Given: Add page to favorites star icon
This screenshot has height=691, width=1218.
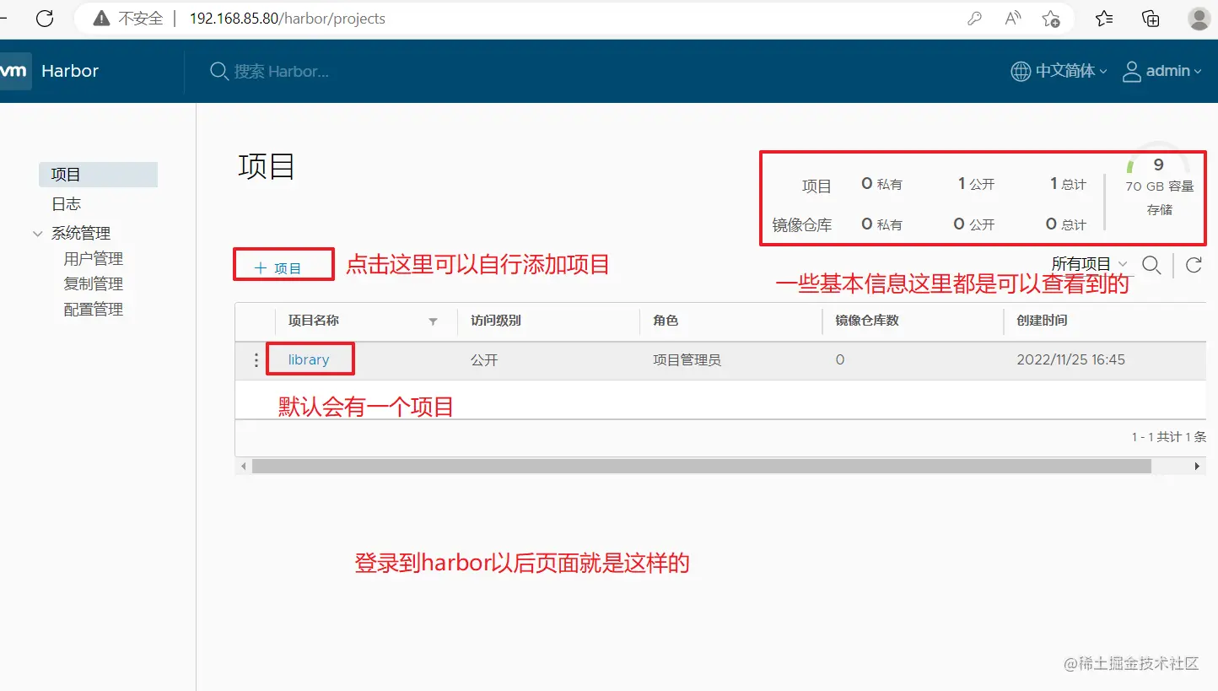Looking at the screenshot, I should pos(1051,19).
